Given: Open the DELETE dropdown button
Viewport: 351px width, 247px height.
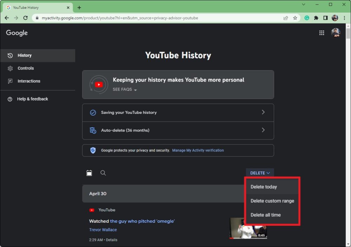Looking at the screenshot, I should point(260,173).
